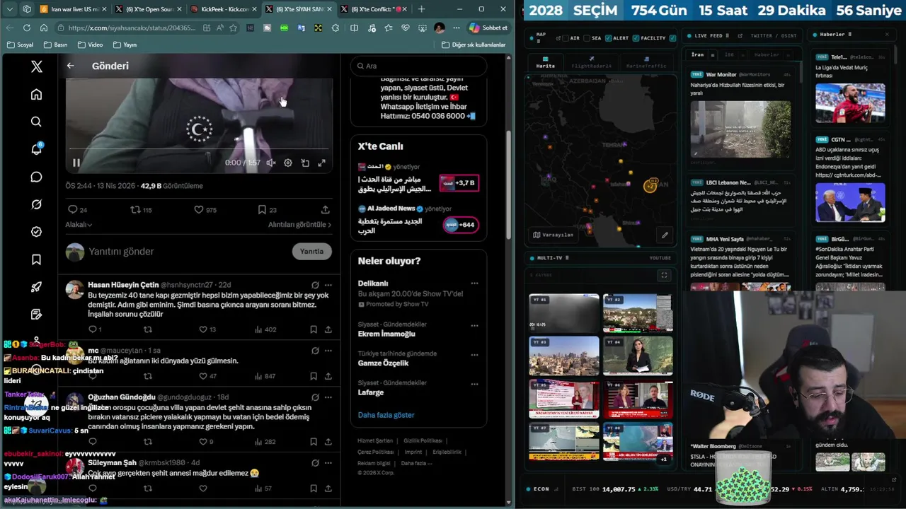Open the verified checkmark icon in X sidebar
Viewport: 906px width, 509px height.
coord(36,232)
